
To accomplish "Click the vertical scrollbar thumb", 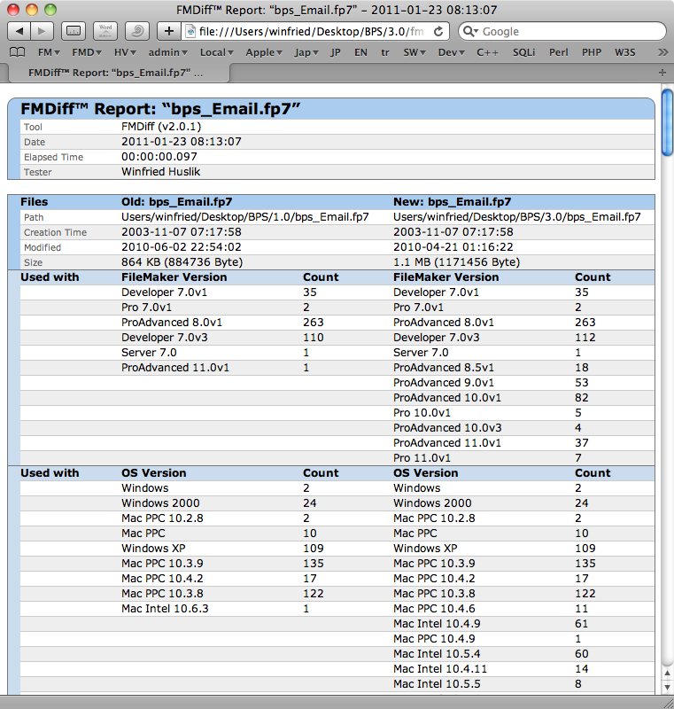I will coord(667,122).
